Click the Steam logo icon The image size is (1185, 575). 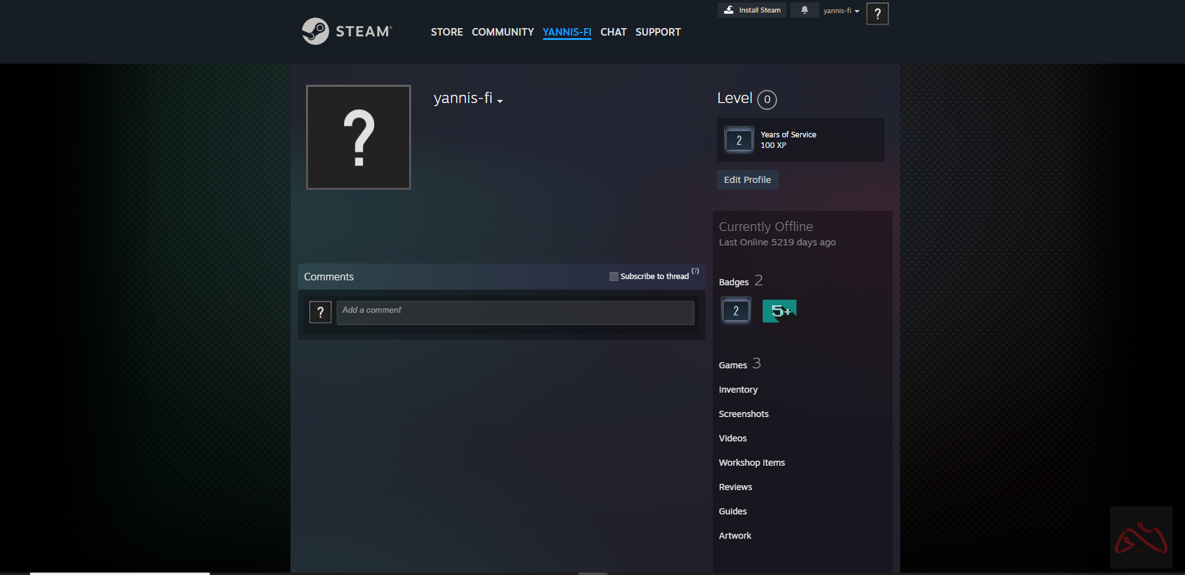click(315, 31)
